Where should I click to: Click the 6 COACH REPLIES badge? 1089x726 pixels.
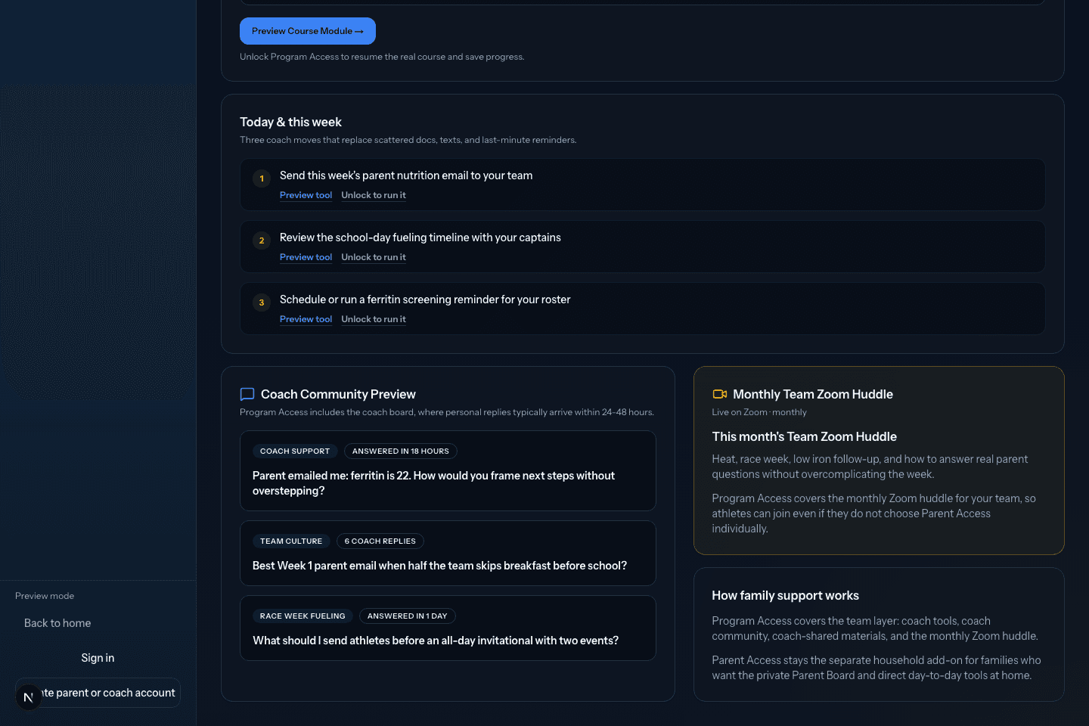coord(380,541)
